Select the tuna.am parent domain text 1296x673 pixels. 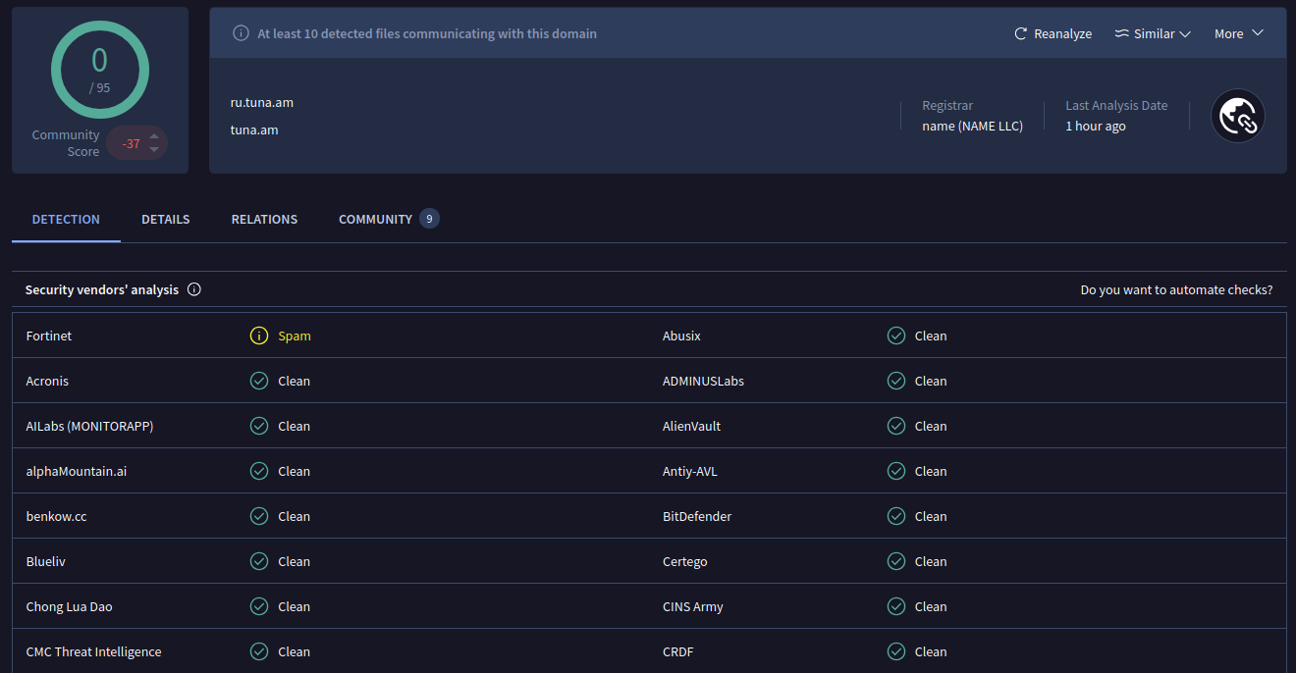click(254, 129)
